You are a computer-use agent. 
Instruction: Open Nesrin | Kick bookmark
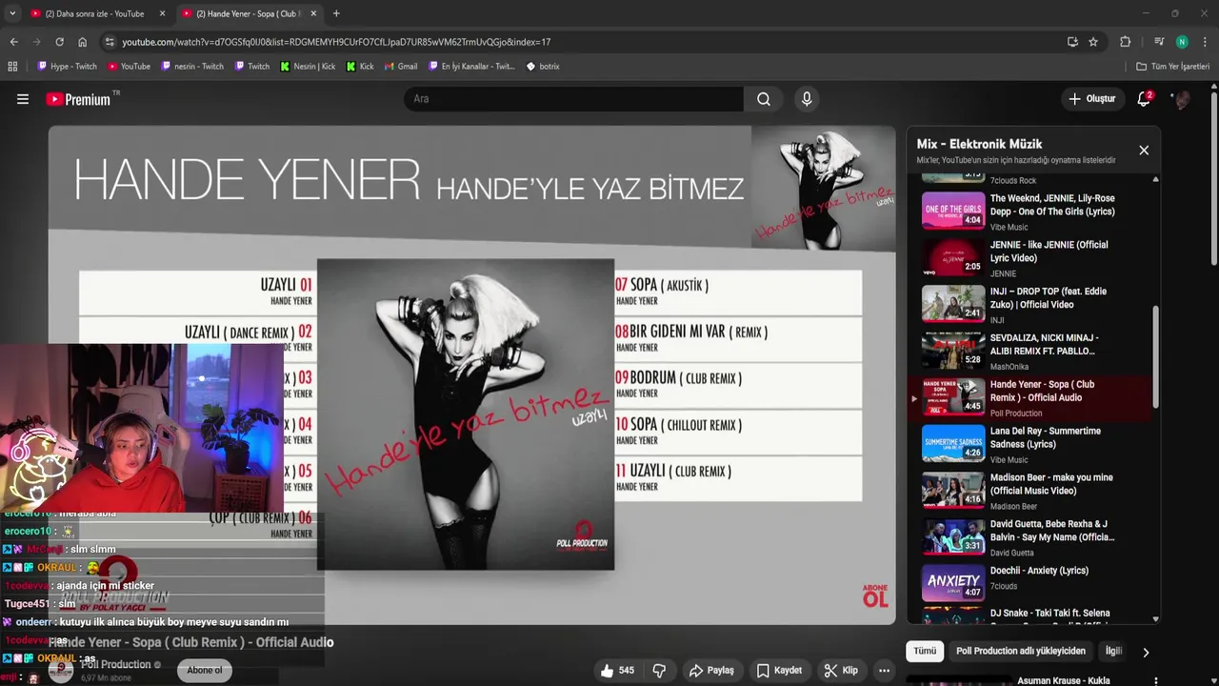[308, 67]
